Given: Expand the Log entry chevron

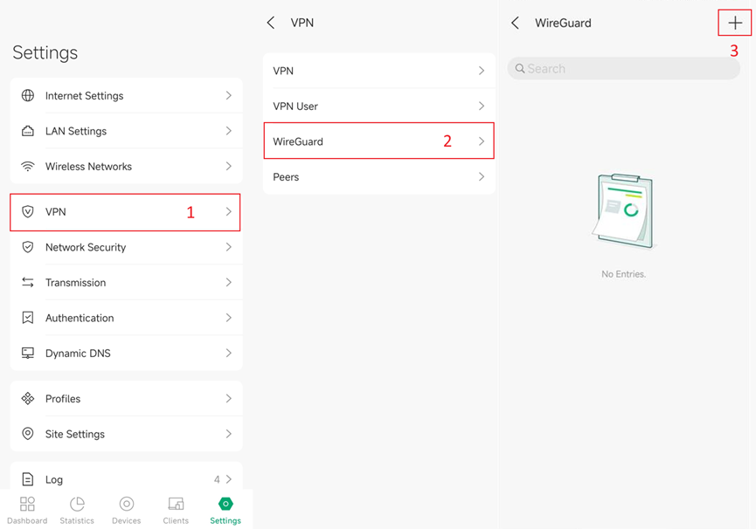Looking at the screenshot, I should pyautogui.click(x=231, y=479).
